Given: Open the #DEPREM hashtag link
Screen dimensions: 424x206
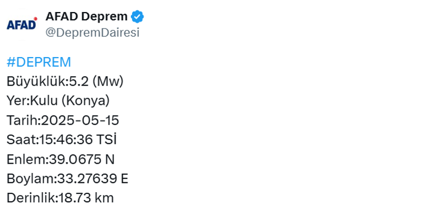Looking at the screenshot, I should click(39, 62).
